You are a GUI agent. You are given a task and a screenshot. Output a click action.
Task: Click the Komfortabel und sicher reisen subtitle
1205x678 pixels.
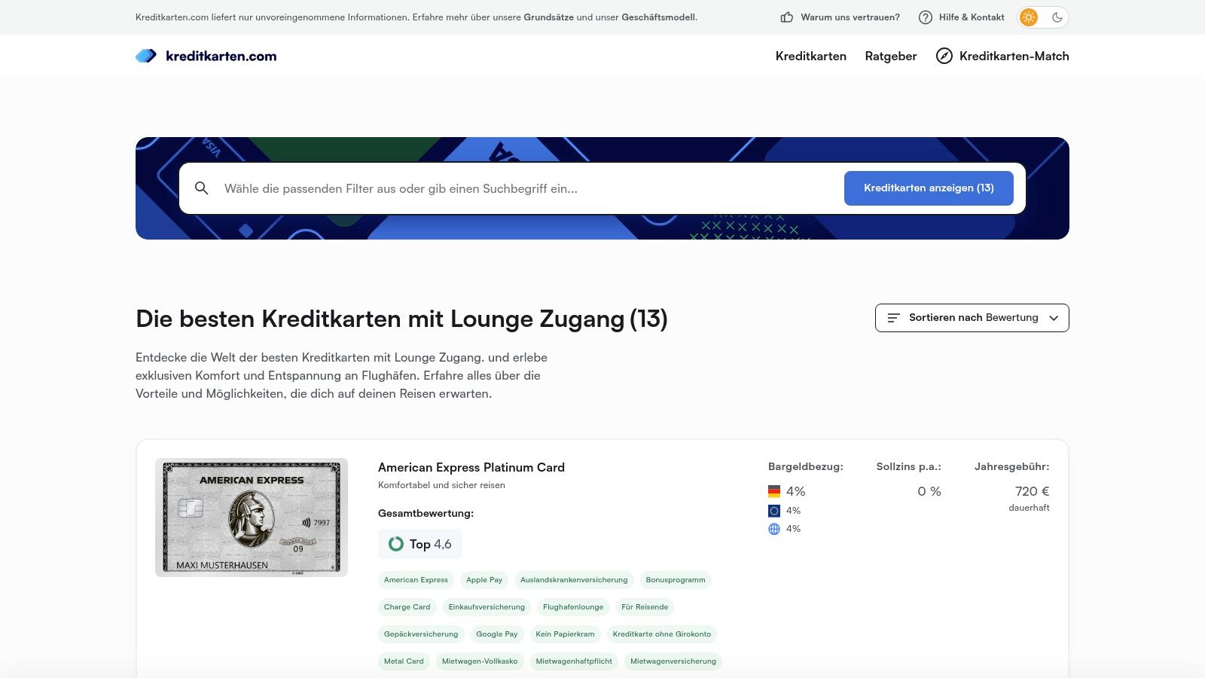(x=441, y=485)
